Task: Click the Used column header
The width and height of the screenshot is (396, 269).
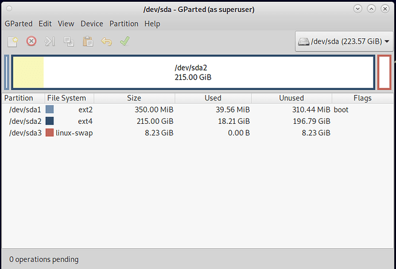Action: coord(213,98)
